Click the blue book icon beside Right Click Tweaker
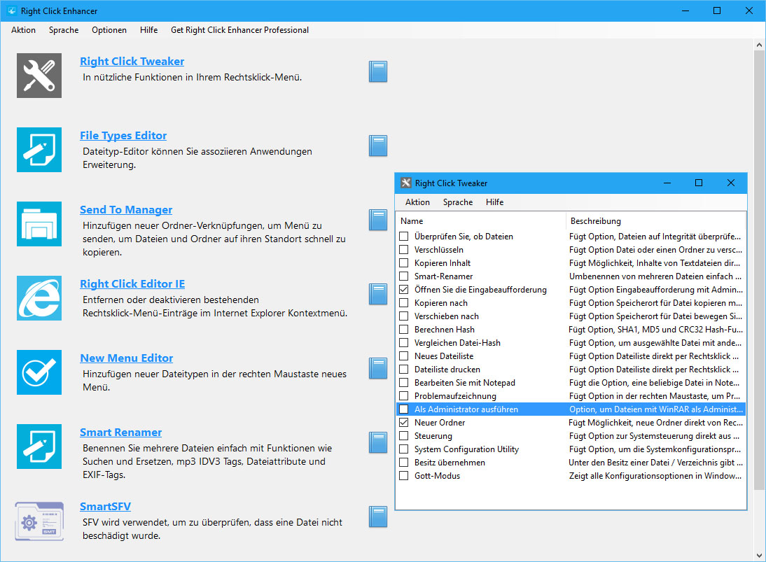The image size is (766, 562). [378, 72]
